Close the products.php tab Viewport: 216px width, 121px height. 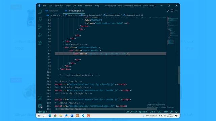pyautogui.click(x=83, y=11)
